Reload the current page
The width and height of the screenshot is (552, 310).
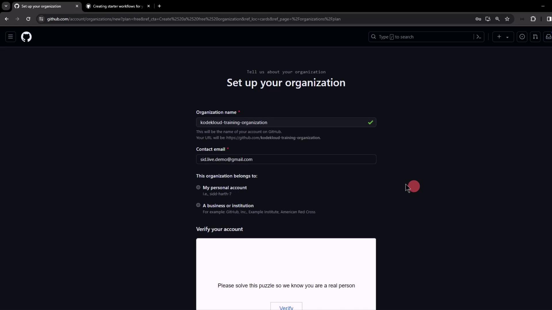(x=28, y=19)
